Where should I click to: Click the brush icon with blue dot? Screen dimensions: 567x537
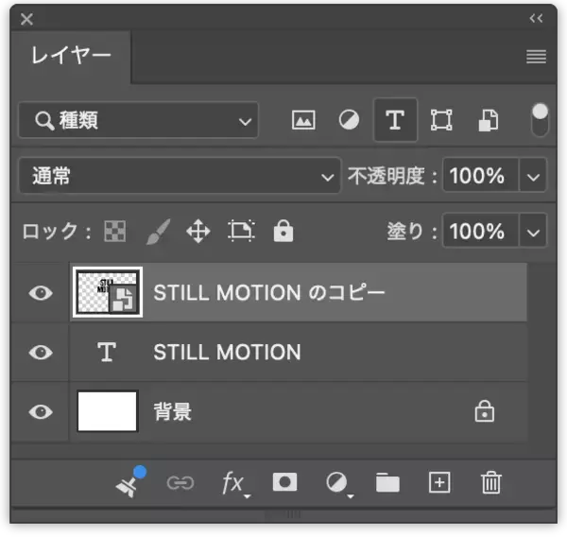(x=131, y=482)
